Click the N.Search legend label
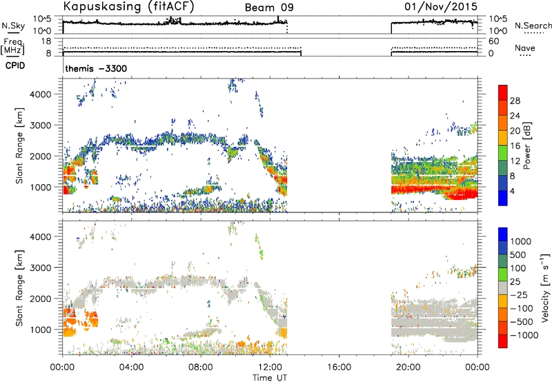552x382 pixels. click(533, 26)
